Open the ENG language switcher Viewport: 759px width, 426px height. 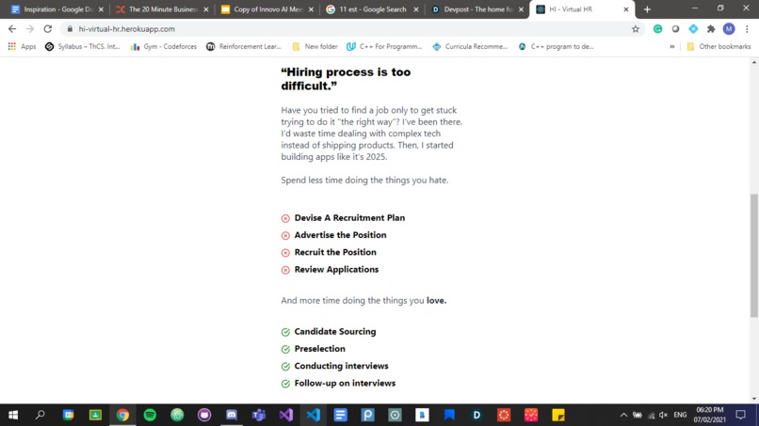pyautogui.click(x=680, y=415)
